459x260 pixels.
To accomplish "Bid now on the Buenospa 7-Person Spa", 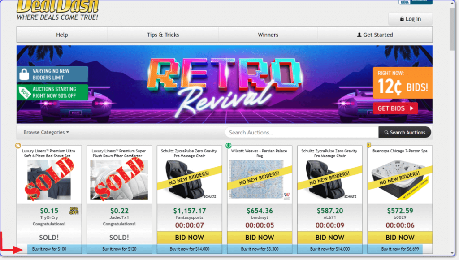I will [400, 238].
